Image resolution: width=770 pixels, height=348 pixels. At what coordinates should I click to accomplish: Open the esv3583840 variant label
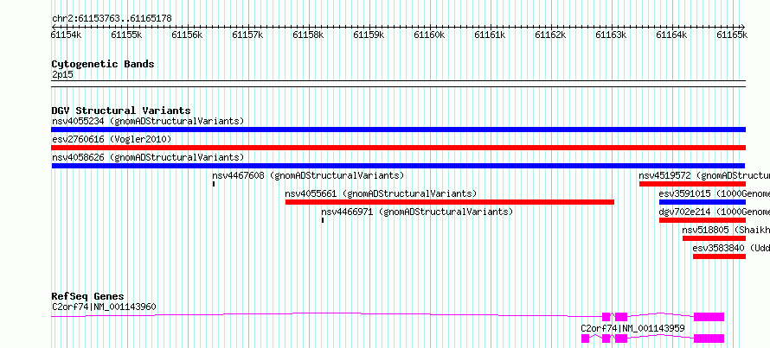[x=731, y=248]
